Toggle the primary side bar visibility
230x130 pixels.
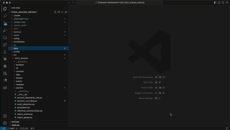pyautogui.click(x=215, y=3)
